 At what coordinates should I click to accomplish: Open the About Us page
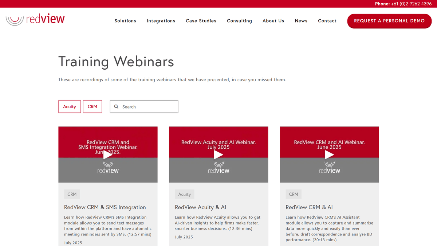pos(273,21)
